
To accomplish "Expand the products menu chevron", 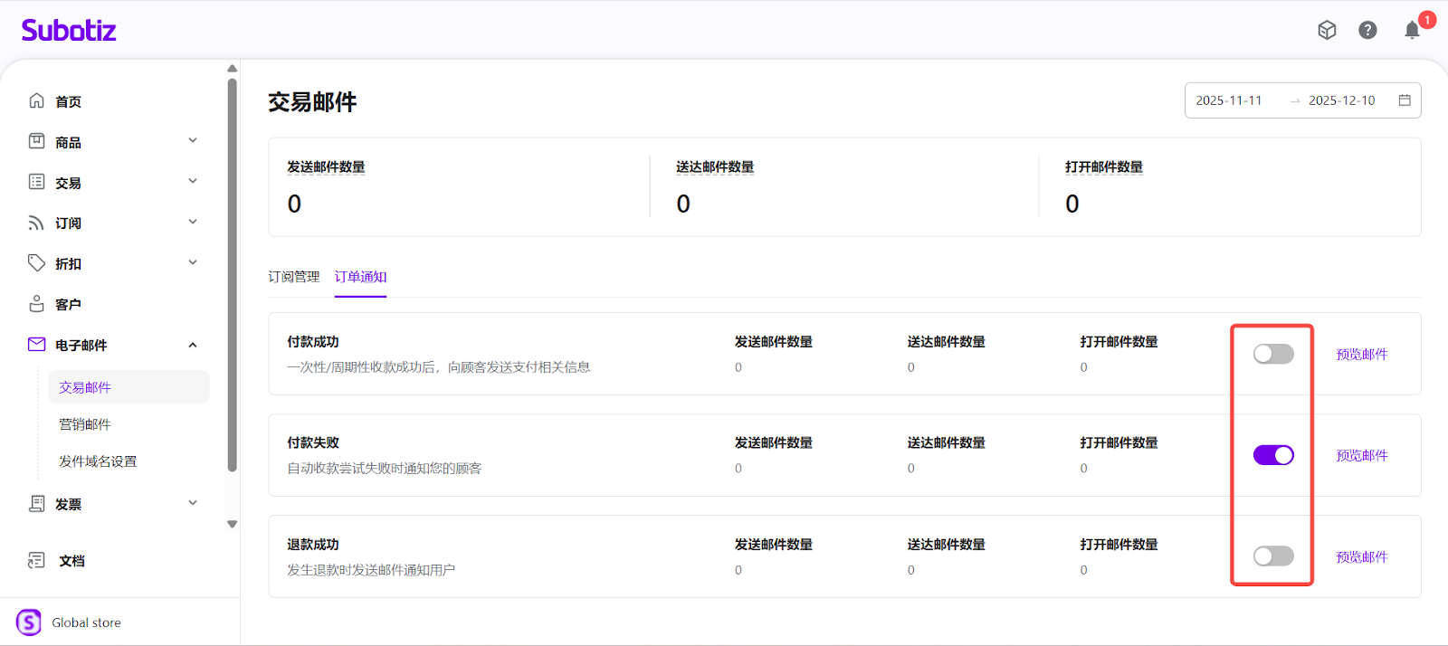I will pos(193,141).
